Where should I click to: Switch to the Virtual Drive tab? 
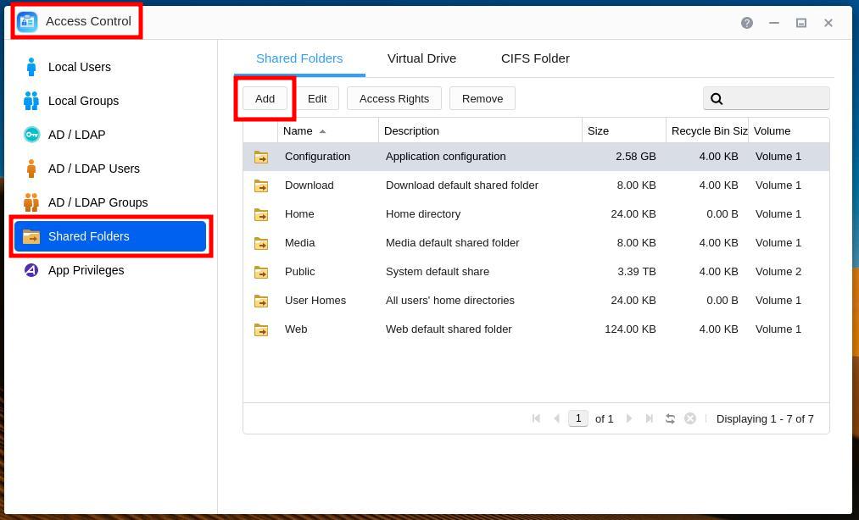(421, 58)
